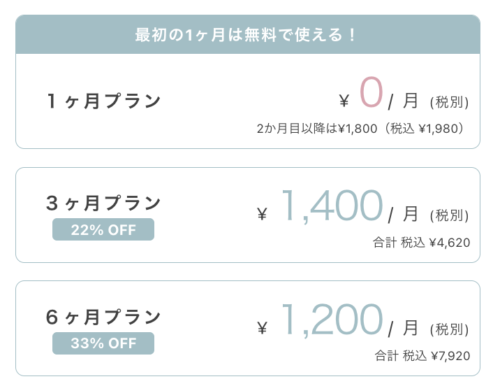Click the yen symbol beside 1,400
The height and width of the screenshot is (386, 493).
coord(263,215)
